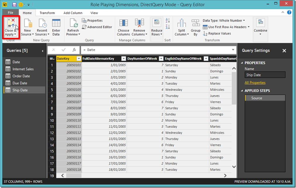Image resolution: width=296 pixels, height=188 pixels.
Task: Click the Remove Columns icon
Action: (139, 23)
